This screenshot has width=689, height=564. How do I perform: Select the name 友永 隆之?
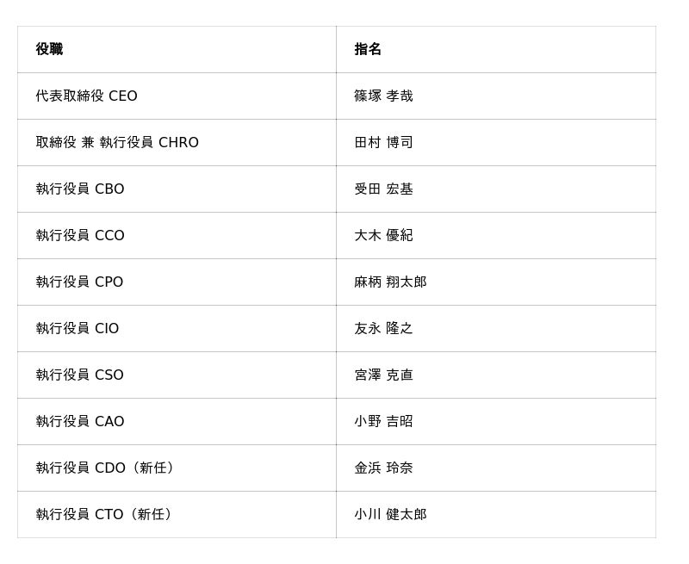point(383,328)
